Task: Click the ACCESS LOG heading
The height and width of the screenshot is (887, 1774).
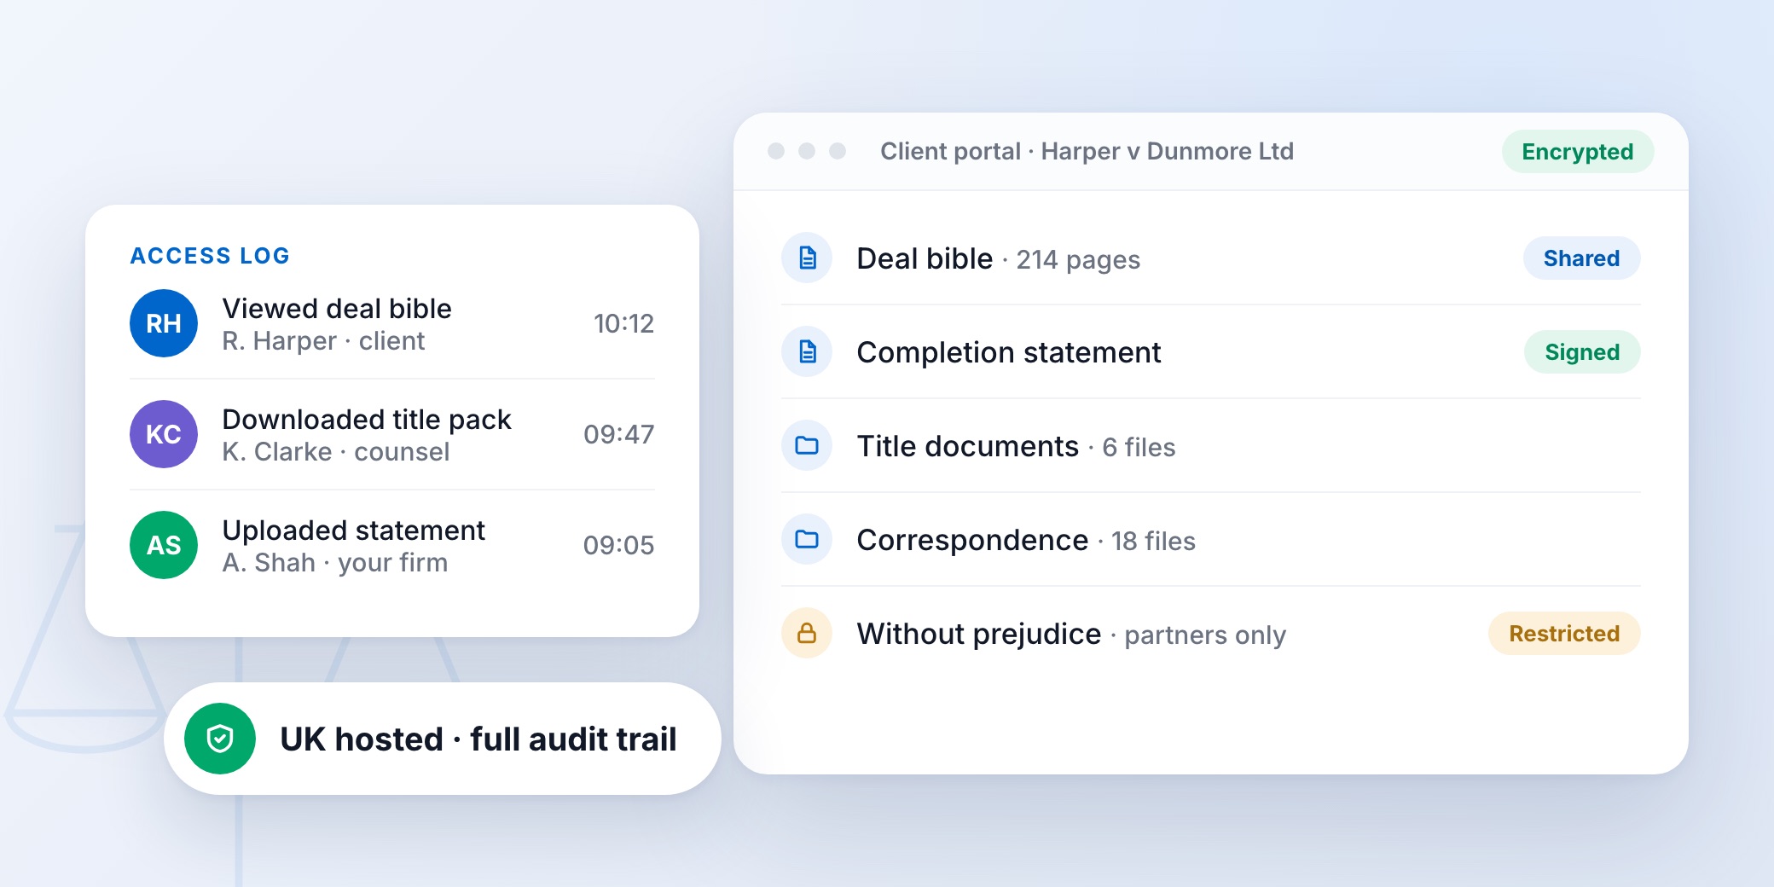Action: (x=210, y=256)
